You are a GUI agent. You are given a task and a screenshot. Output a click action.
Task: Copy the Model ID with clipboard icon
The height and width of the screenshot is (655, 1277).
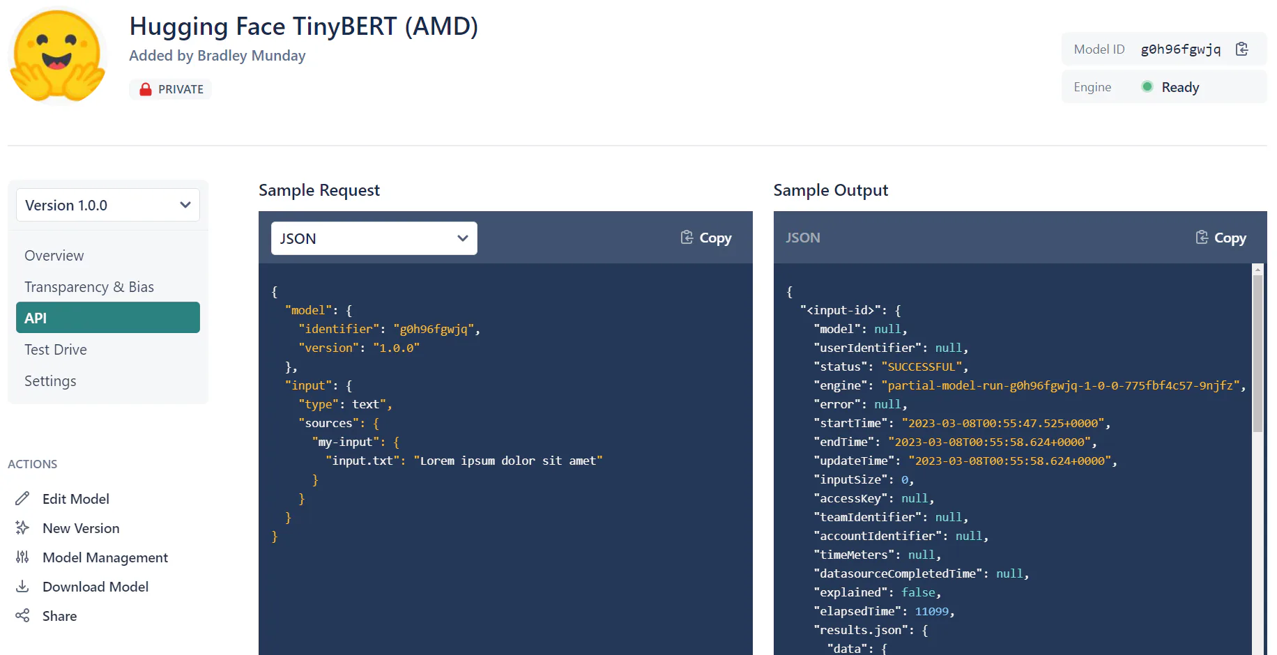click(1241, 49)
